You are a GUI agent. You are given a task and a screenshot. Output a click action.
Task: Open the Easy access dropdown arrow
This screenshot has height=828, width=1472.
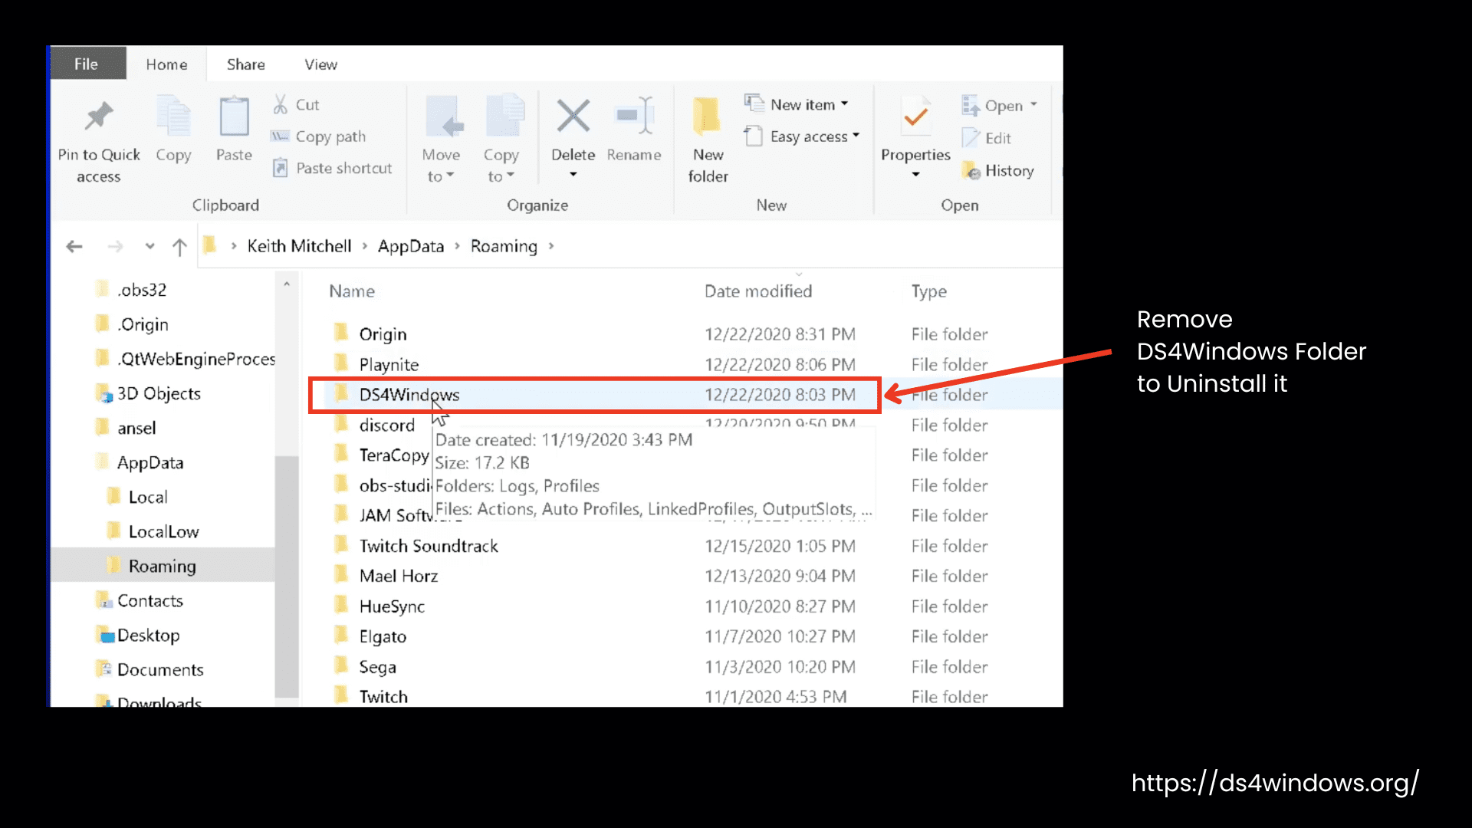tap(856, 136)
